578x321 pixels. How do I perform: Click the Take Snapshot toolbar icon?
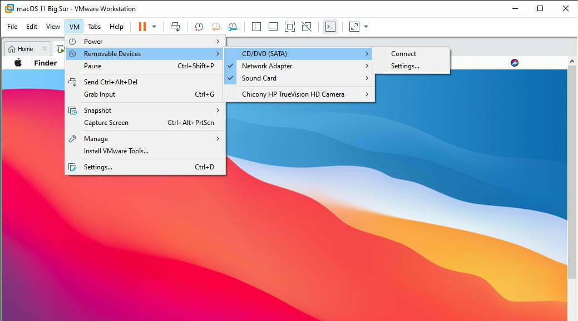(199, 27)
